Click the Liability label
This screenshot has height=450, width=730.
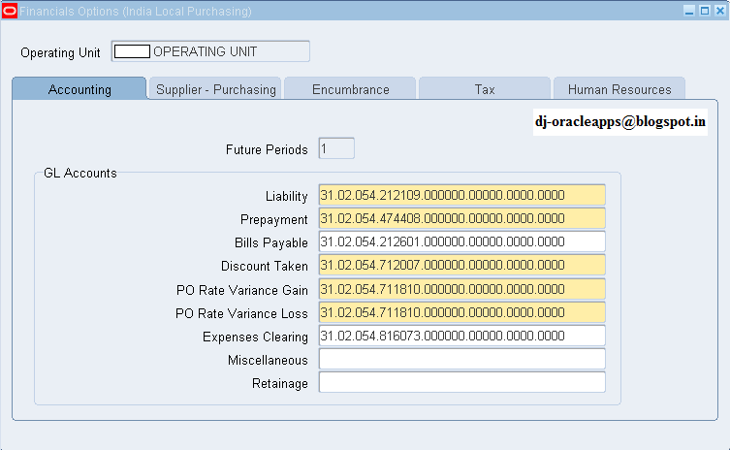[x=286, y=196]
